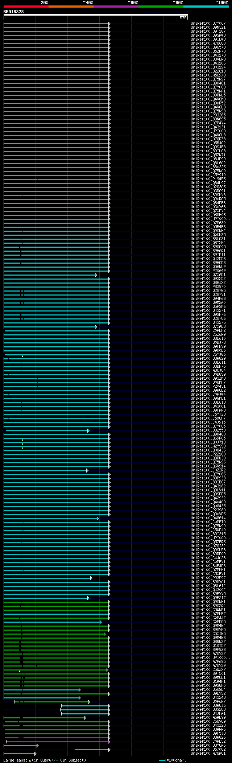Select hit label UniRef100_B8BN76

pyautogui.click(x=208, y=367)
